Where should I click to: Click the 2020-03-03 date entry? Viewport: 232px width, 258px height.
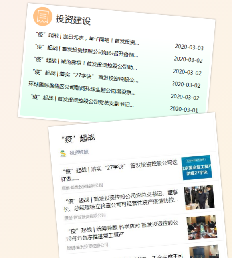189,47
